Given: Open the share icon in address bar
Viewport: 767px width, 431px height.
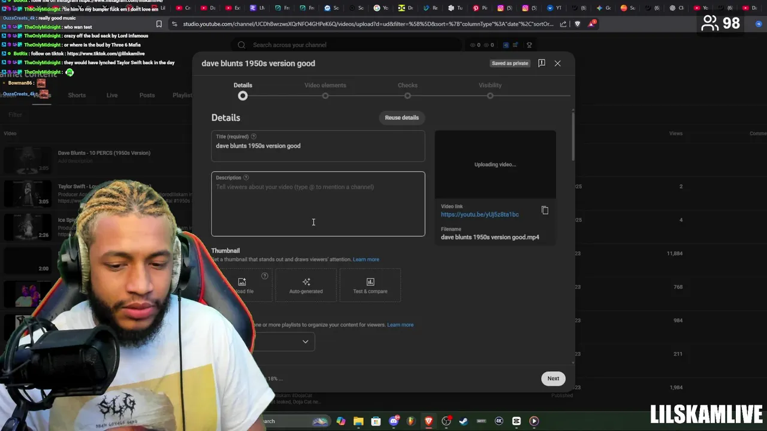Looking at the screenshot, I should pyautogui.click(x=563, y=24).
